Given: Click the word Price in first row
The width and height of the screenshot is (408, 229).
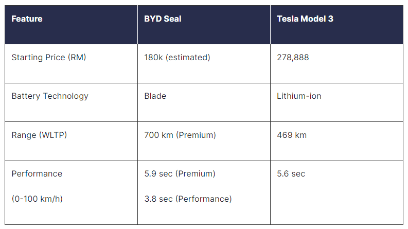Looking at the screenshot, I should (x=55, y=57).
